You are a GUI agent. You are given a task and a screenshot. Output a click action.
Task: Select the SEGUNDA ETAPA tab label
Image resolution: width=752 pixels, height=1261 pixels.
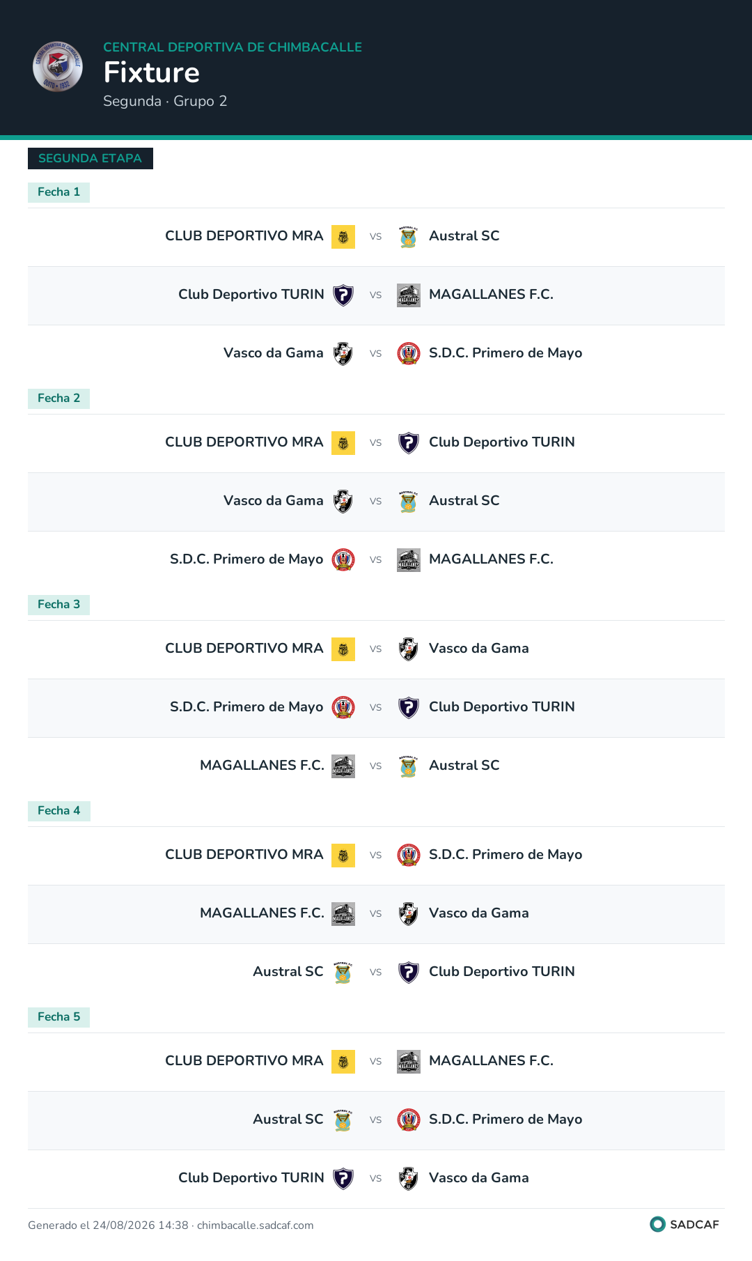point(91,158)
